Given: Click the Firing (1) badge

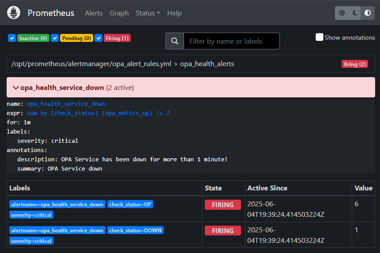Looking at the screenshot, I should (x=117, y=38).
